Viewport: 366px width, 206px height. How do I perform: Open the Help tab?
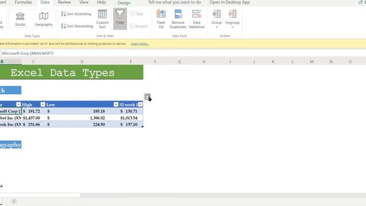101,2
